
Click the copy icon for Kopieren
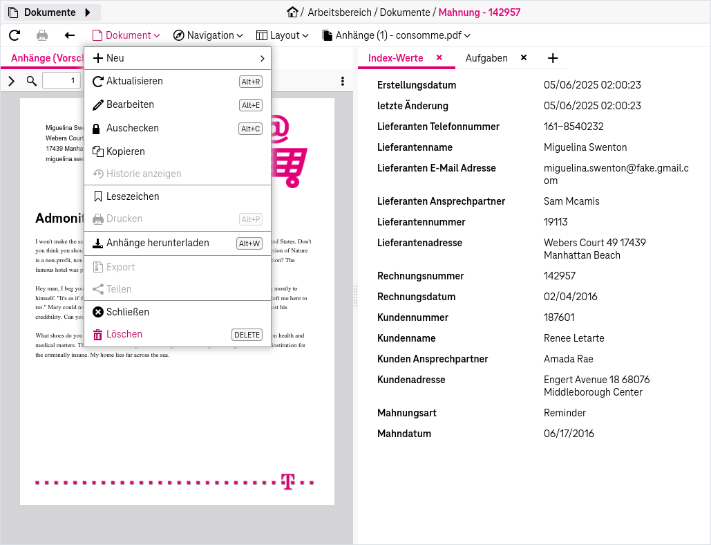98,151
